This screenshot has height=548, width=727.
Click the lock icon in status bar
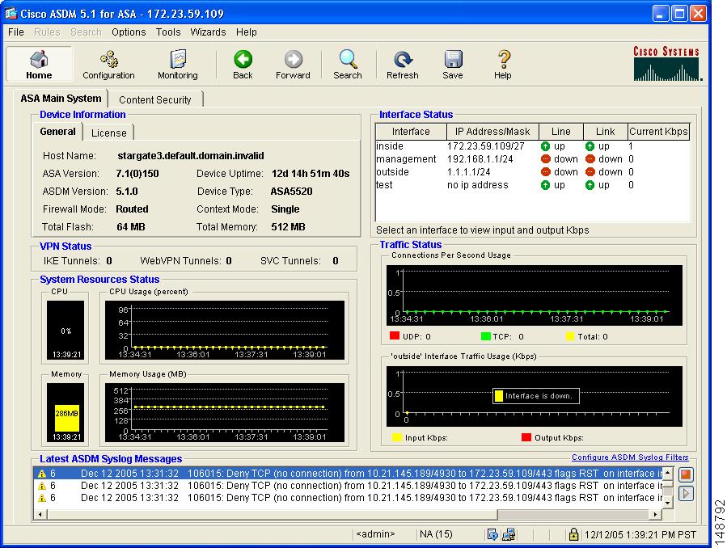pos(573,534)
